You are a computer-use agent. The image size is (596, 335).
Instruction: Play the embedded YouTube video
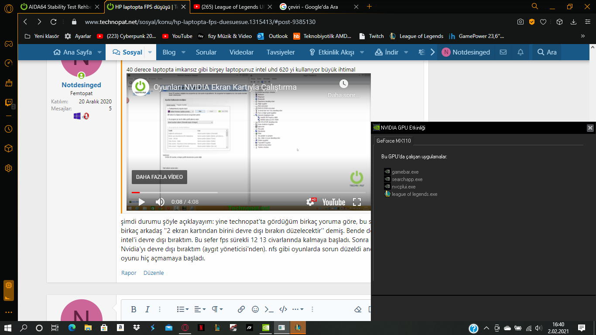coord(141,202)
